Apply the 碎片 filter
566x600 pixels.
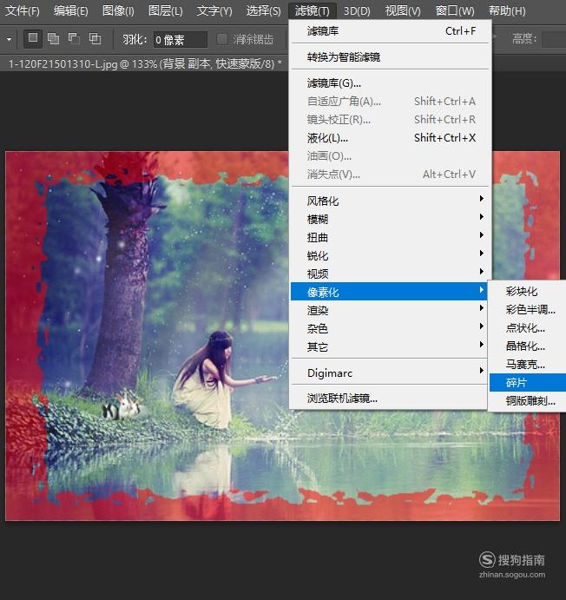click(x=528, y=383)
